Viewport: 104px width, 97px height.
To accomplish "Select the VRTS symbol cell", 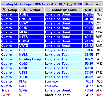I will pyautogui.click(x=32, y=46).
